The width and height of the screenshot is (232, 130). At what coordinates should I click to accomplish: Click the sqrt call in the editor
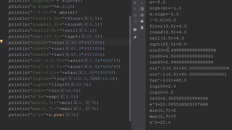point(72,36)
